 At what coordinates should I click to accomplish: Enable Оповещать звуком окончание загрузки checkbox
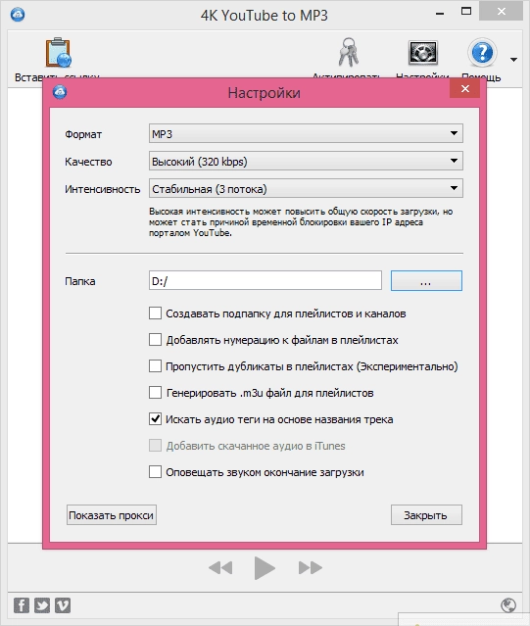coord(155,471)
